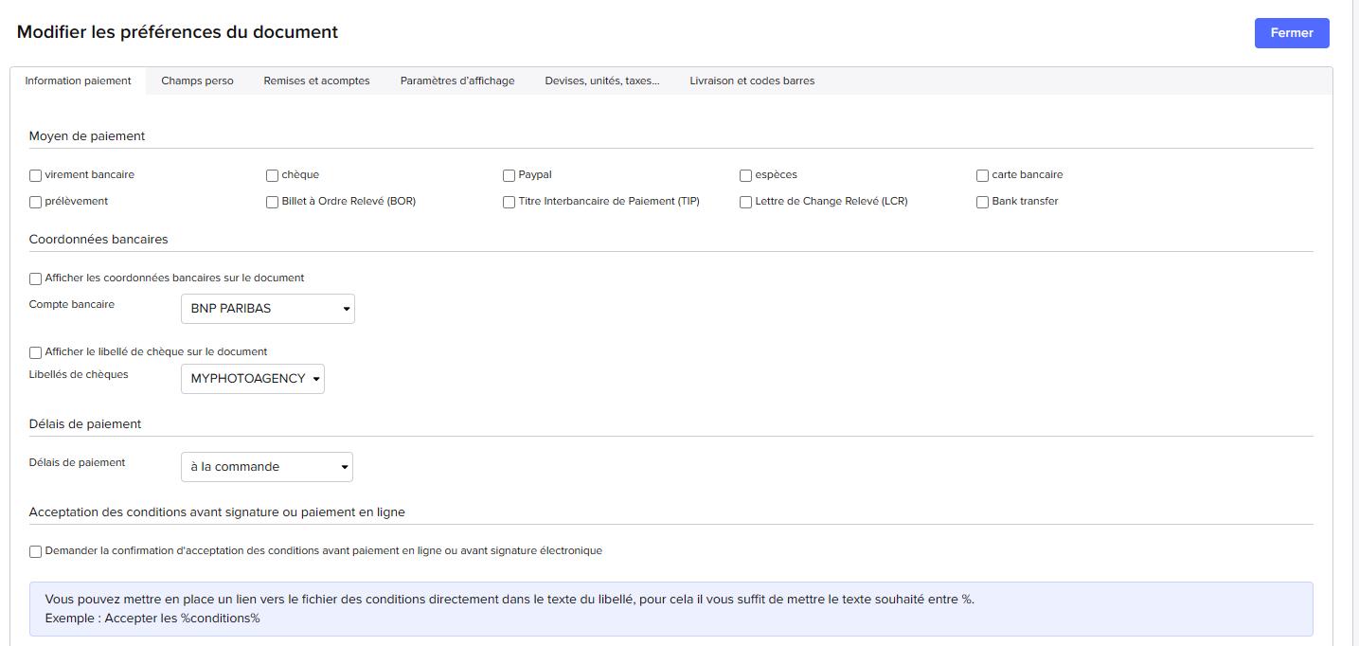
Task: Enable Lettre de Change Relevé (LCR)
Action: [746, 202]
